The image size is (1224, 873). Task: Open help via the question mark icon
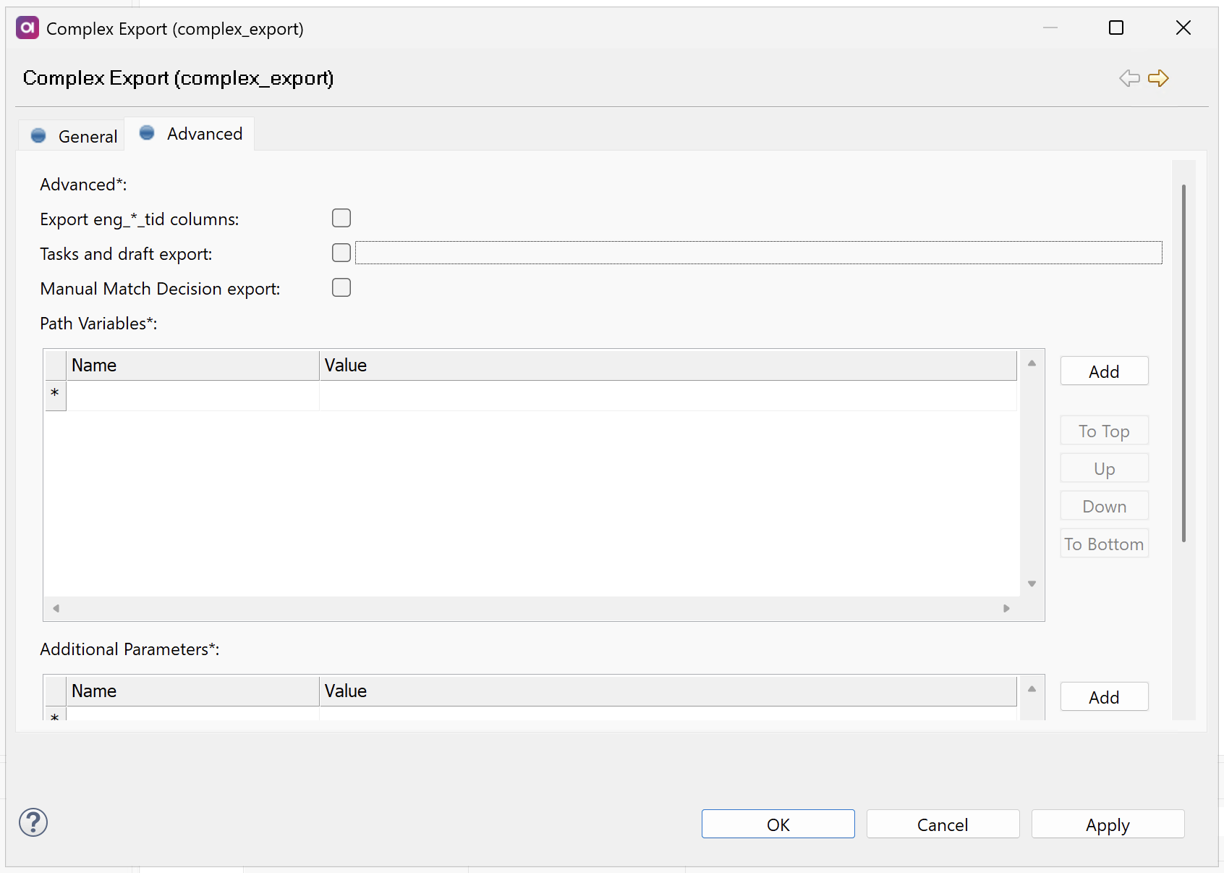33,822
